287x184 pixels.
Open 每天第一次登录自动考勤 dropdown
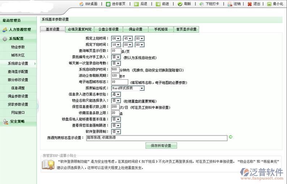(116, 63)
